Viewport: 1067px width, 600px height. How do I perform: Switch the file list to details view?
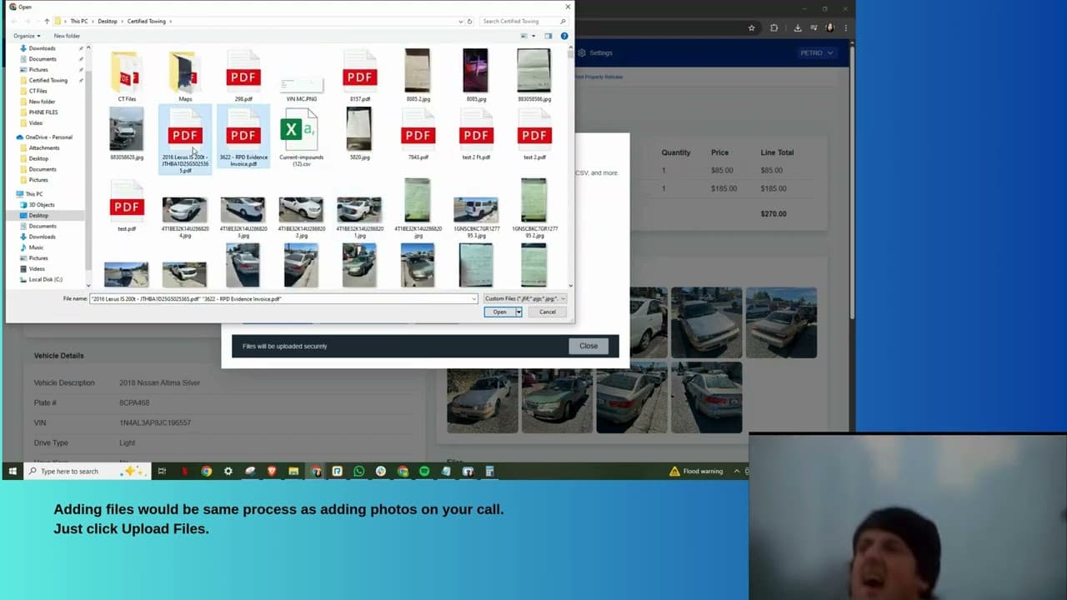tap(523, 36)
